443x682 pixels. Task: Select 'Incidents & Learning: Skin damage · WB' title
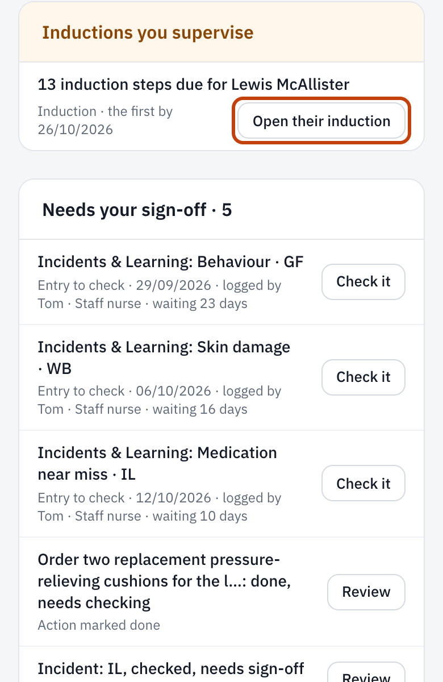pyautogui.click(x=164, y=357)
